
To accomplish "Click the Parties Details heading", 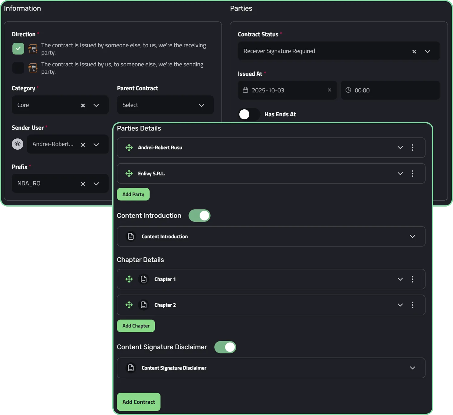I will 139,128.
